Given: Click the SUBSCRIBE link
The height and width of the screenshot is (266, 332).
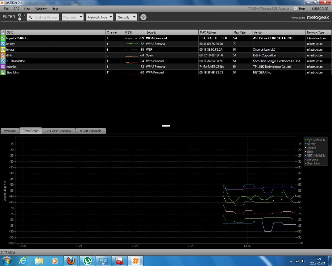Looking at the screenshot, I should click(320, 9).
